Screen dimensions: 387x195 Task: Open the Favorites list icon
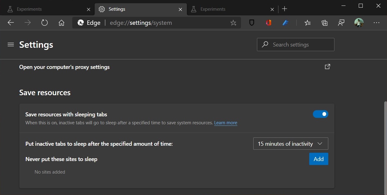pos(307,23)
